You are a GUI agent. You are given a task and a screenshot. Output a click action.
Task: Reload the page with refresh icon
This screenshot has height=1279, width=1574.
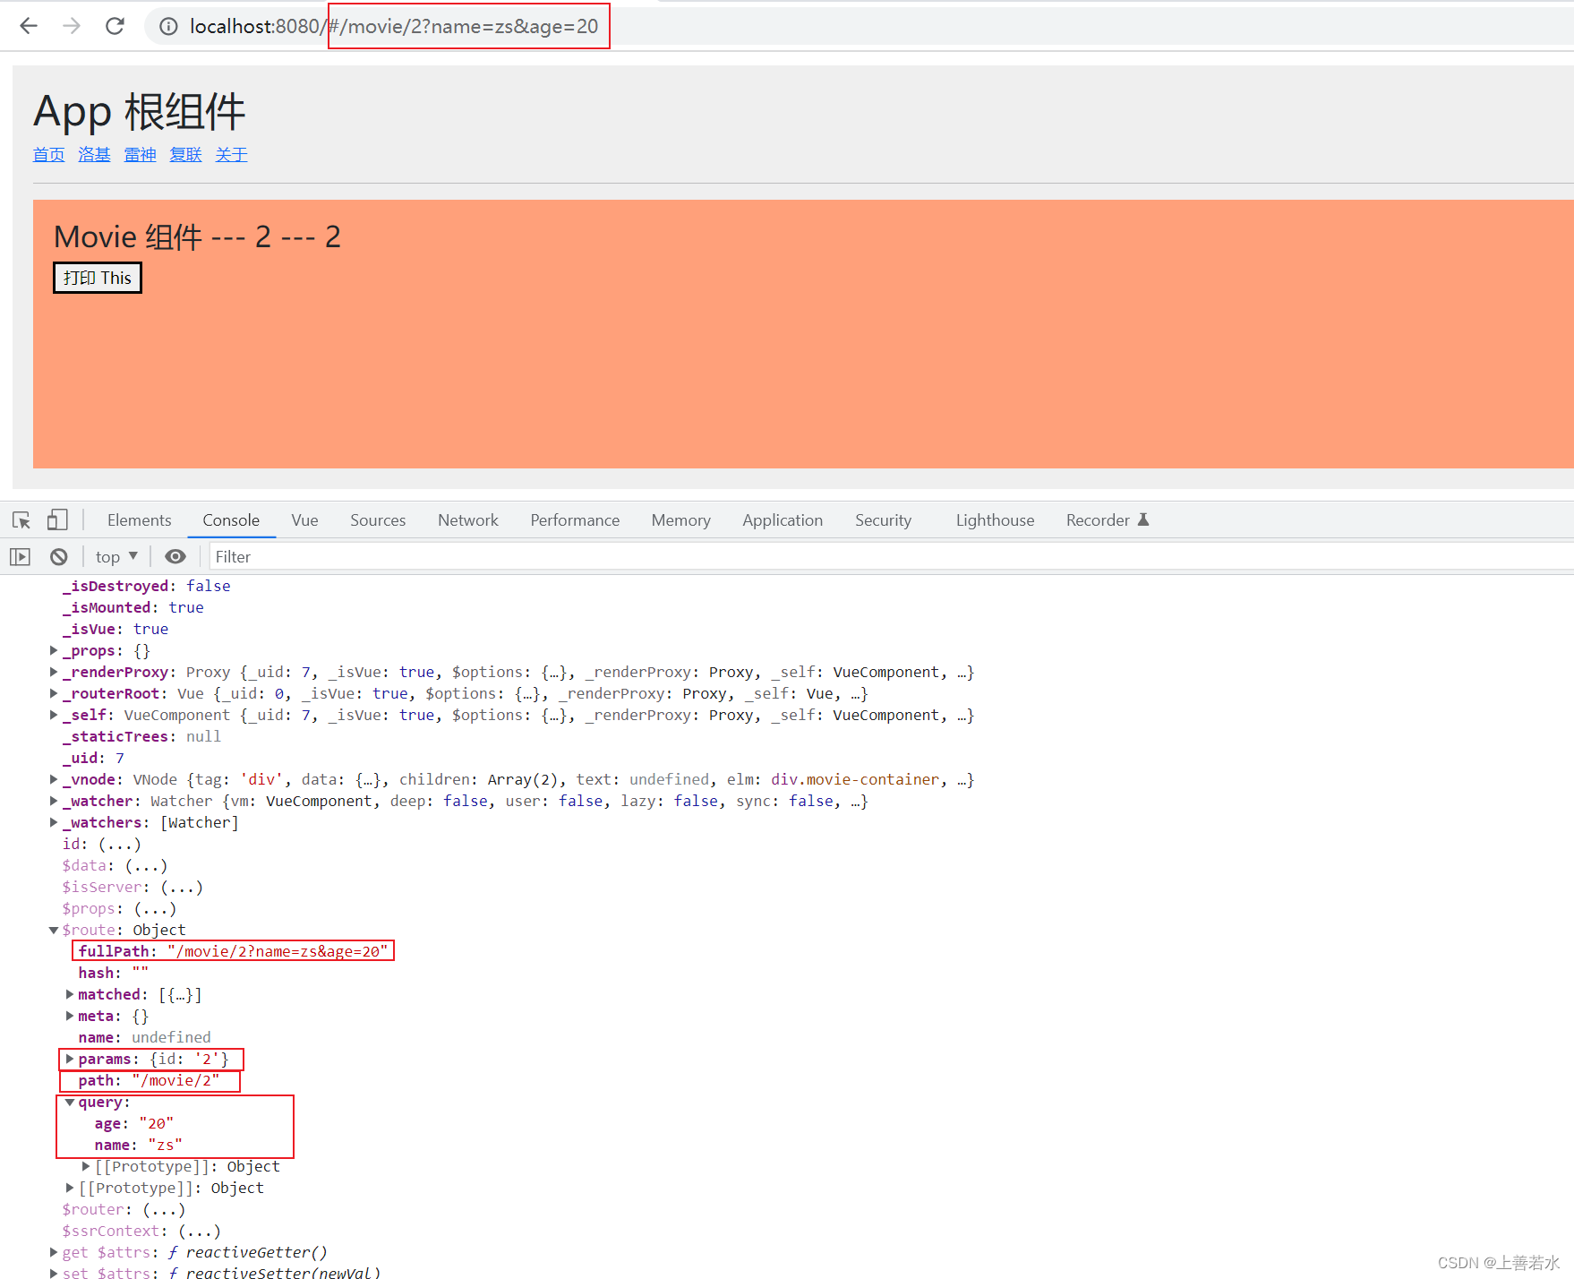pyautogui.click(x=115, y=26)
